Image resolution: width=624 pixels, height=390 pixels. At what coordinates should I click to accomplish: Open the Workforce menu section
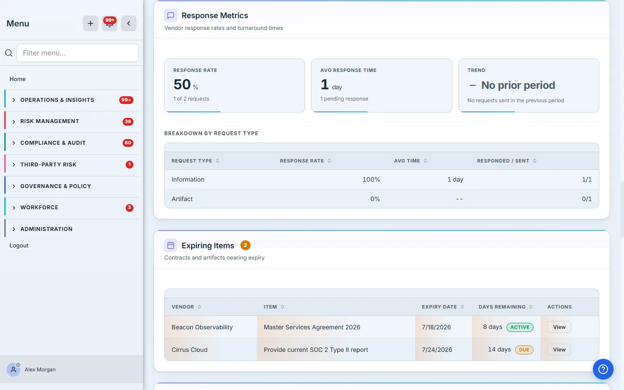[x=72, y=208]
